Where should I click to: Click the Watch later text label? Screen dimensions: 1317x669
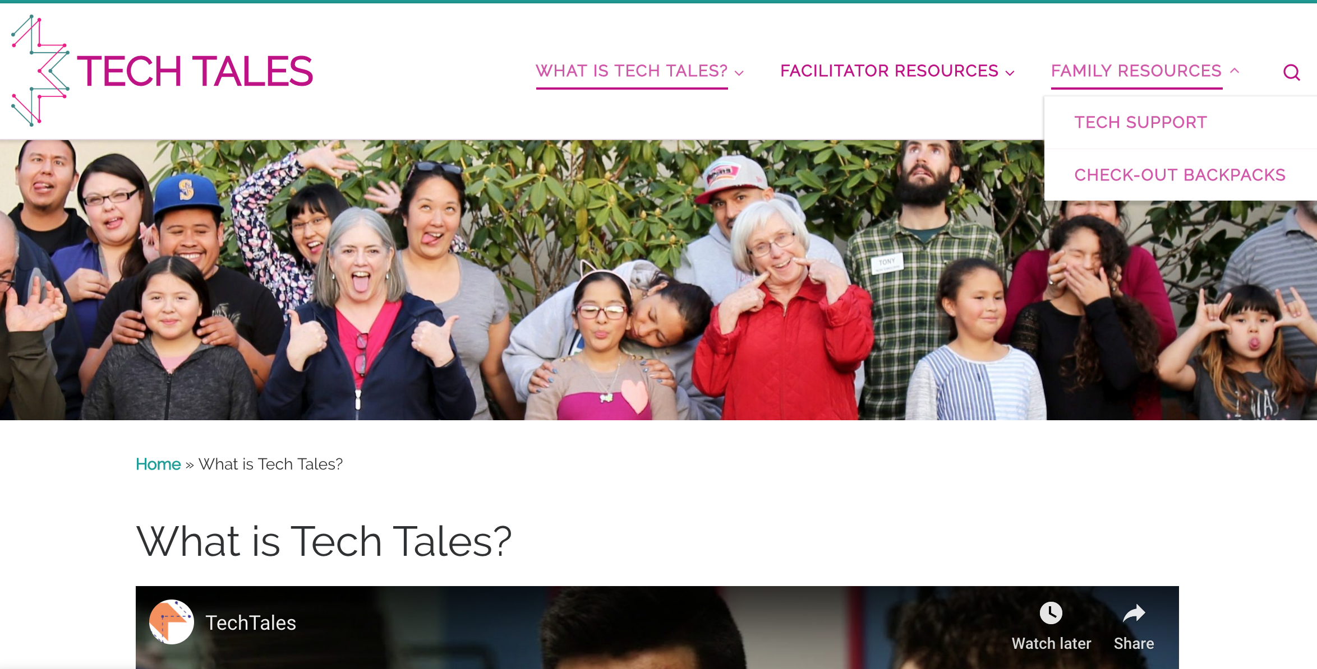click(1051, 643)
